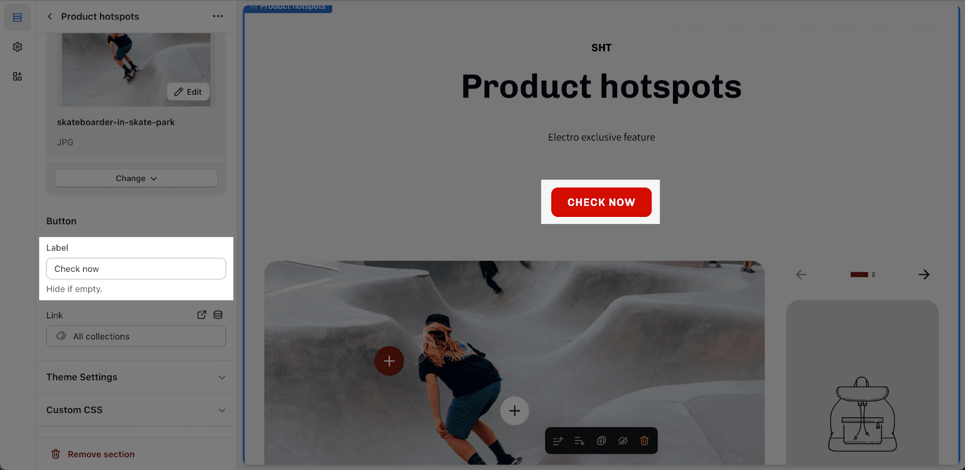Connect dynamic source icon beside Link
The height and width of the screenshot is (470, 965).
click(218, 315)
